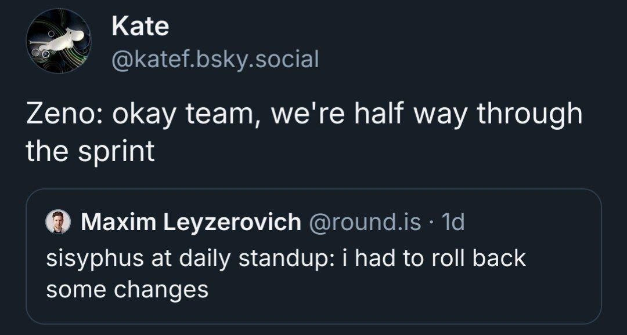Click the words some changes in quote
Viewport: 627px width, 335px height.
(x=128, y=289)
